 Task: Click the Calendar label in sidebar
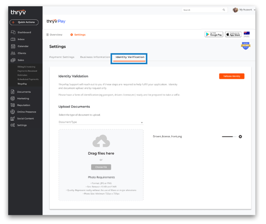pos(23,46)
